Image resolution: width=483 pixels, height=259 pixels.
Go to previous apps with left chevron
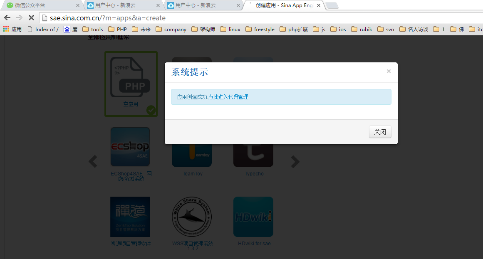pos(93,161)
